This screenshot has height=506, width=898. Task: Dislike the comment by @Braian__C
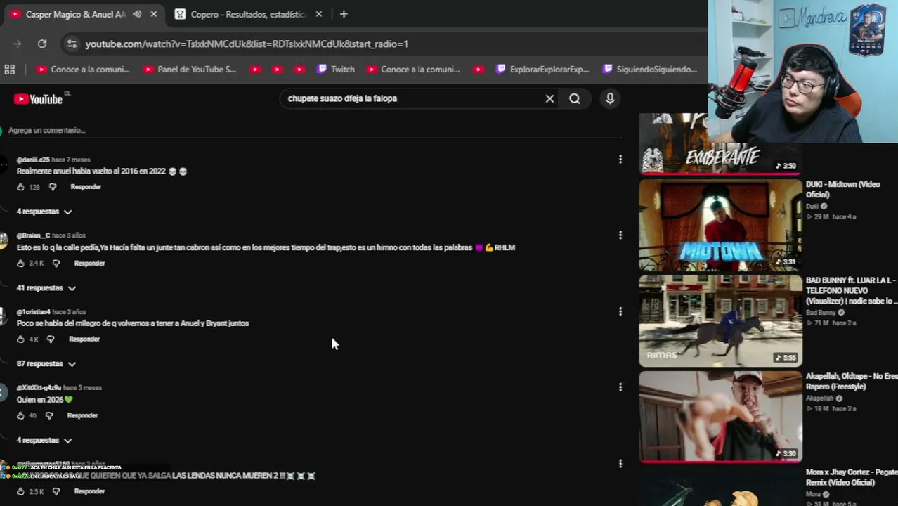(x=56, y=264)
